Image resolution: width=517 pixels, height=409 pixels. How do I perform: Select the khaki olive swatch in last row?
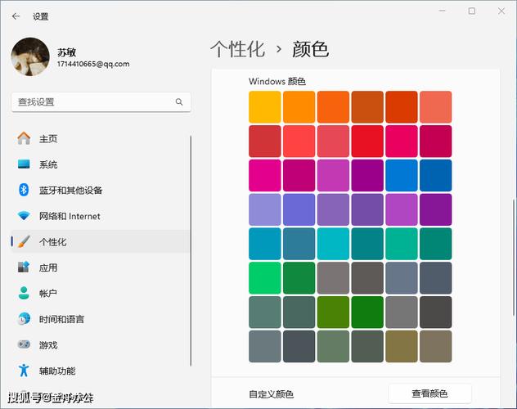tap(402, 346)
